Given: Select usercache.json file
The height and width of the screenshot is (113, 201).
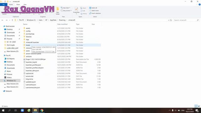Looking at the screenshot, I should pos(31,85).
